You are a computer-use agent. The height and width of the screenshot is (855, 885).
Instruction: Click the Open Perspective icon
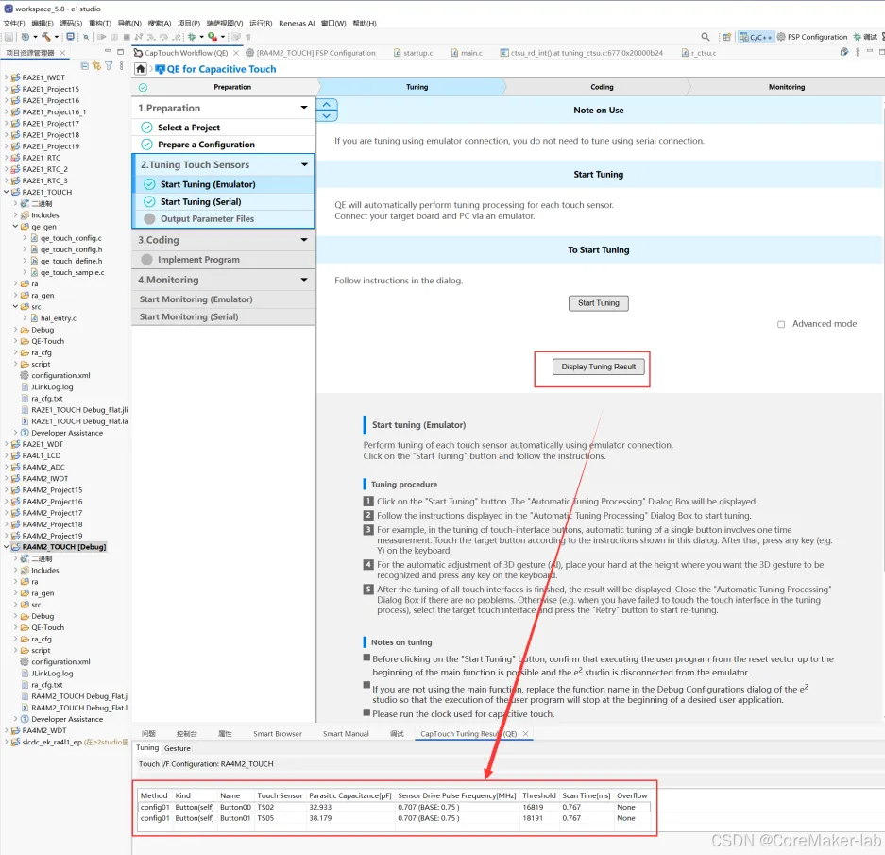(x=727, y=37)
